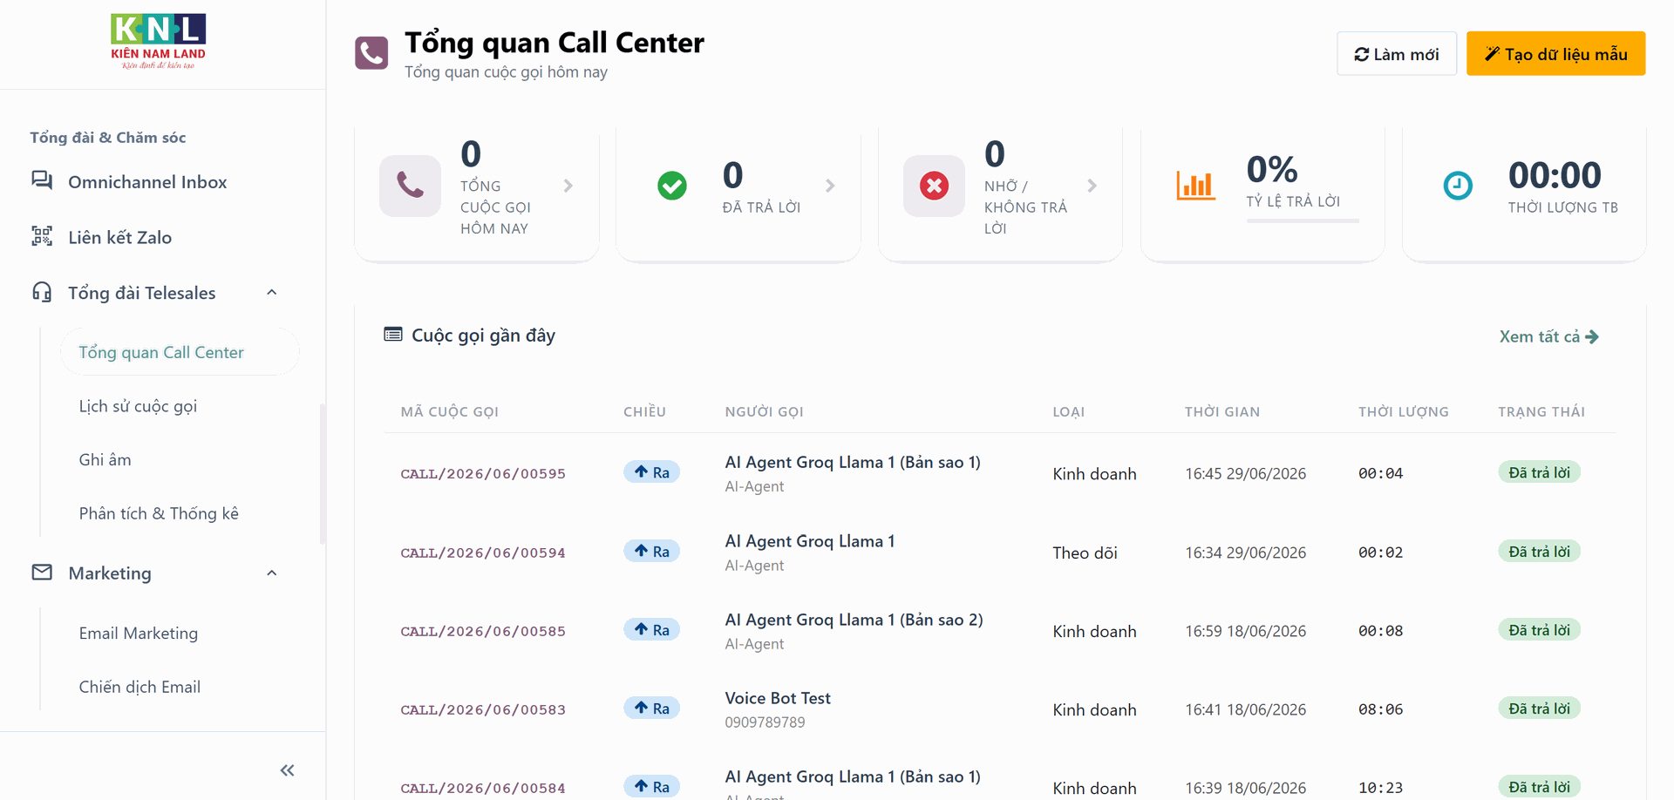The image size is (1674, 800).
Task: Click the purple phone header icon
Action: click(x=371, y=53)
